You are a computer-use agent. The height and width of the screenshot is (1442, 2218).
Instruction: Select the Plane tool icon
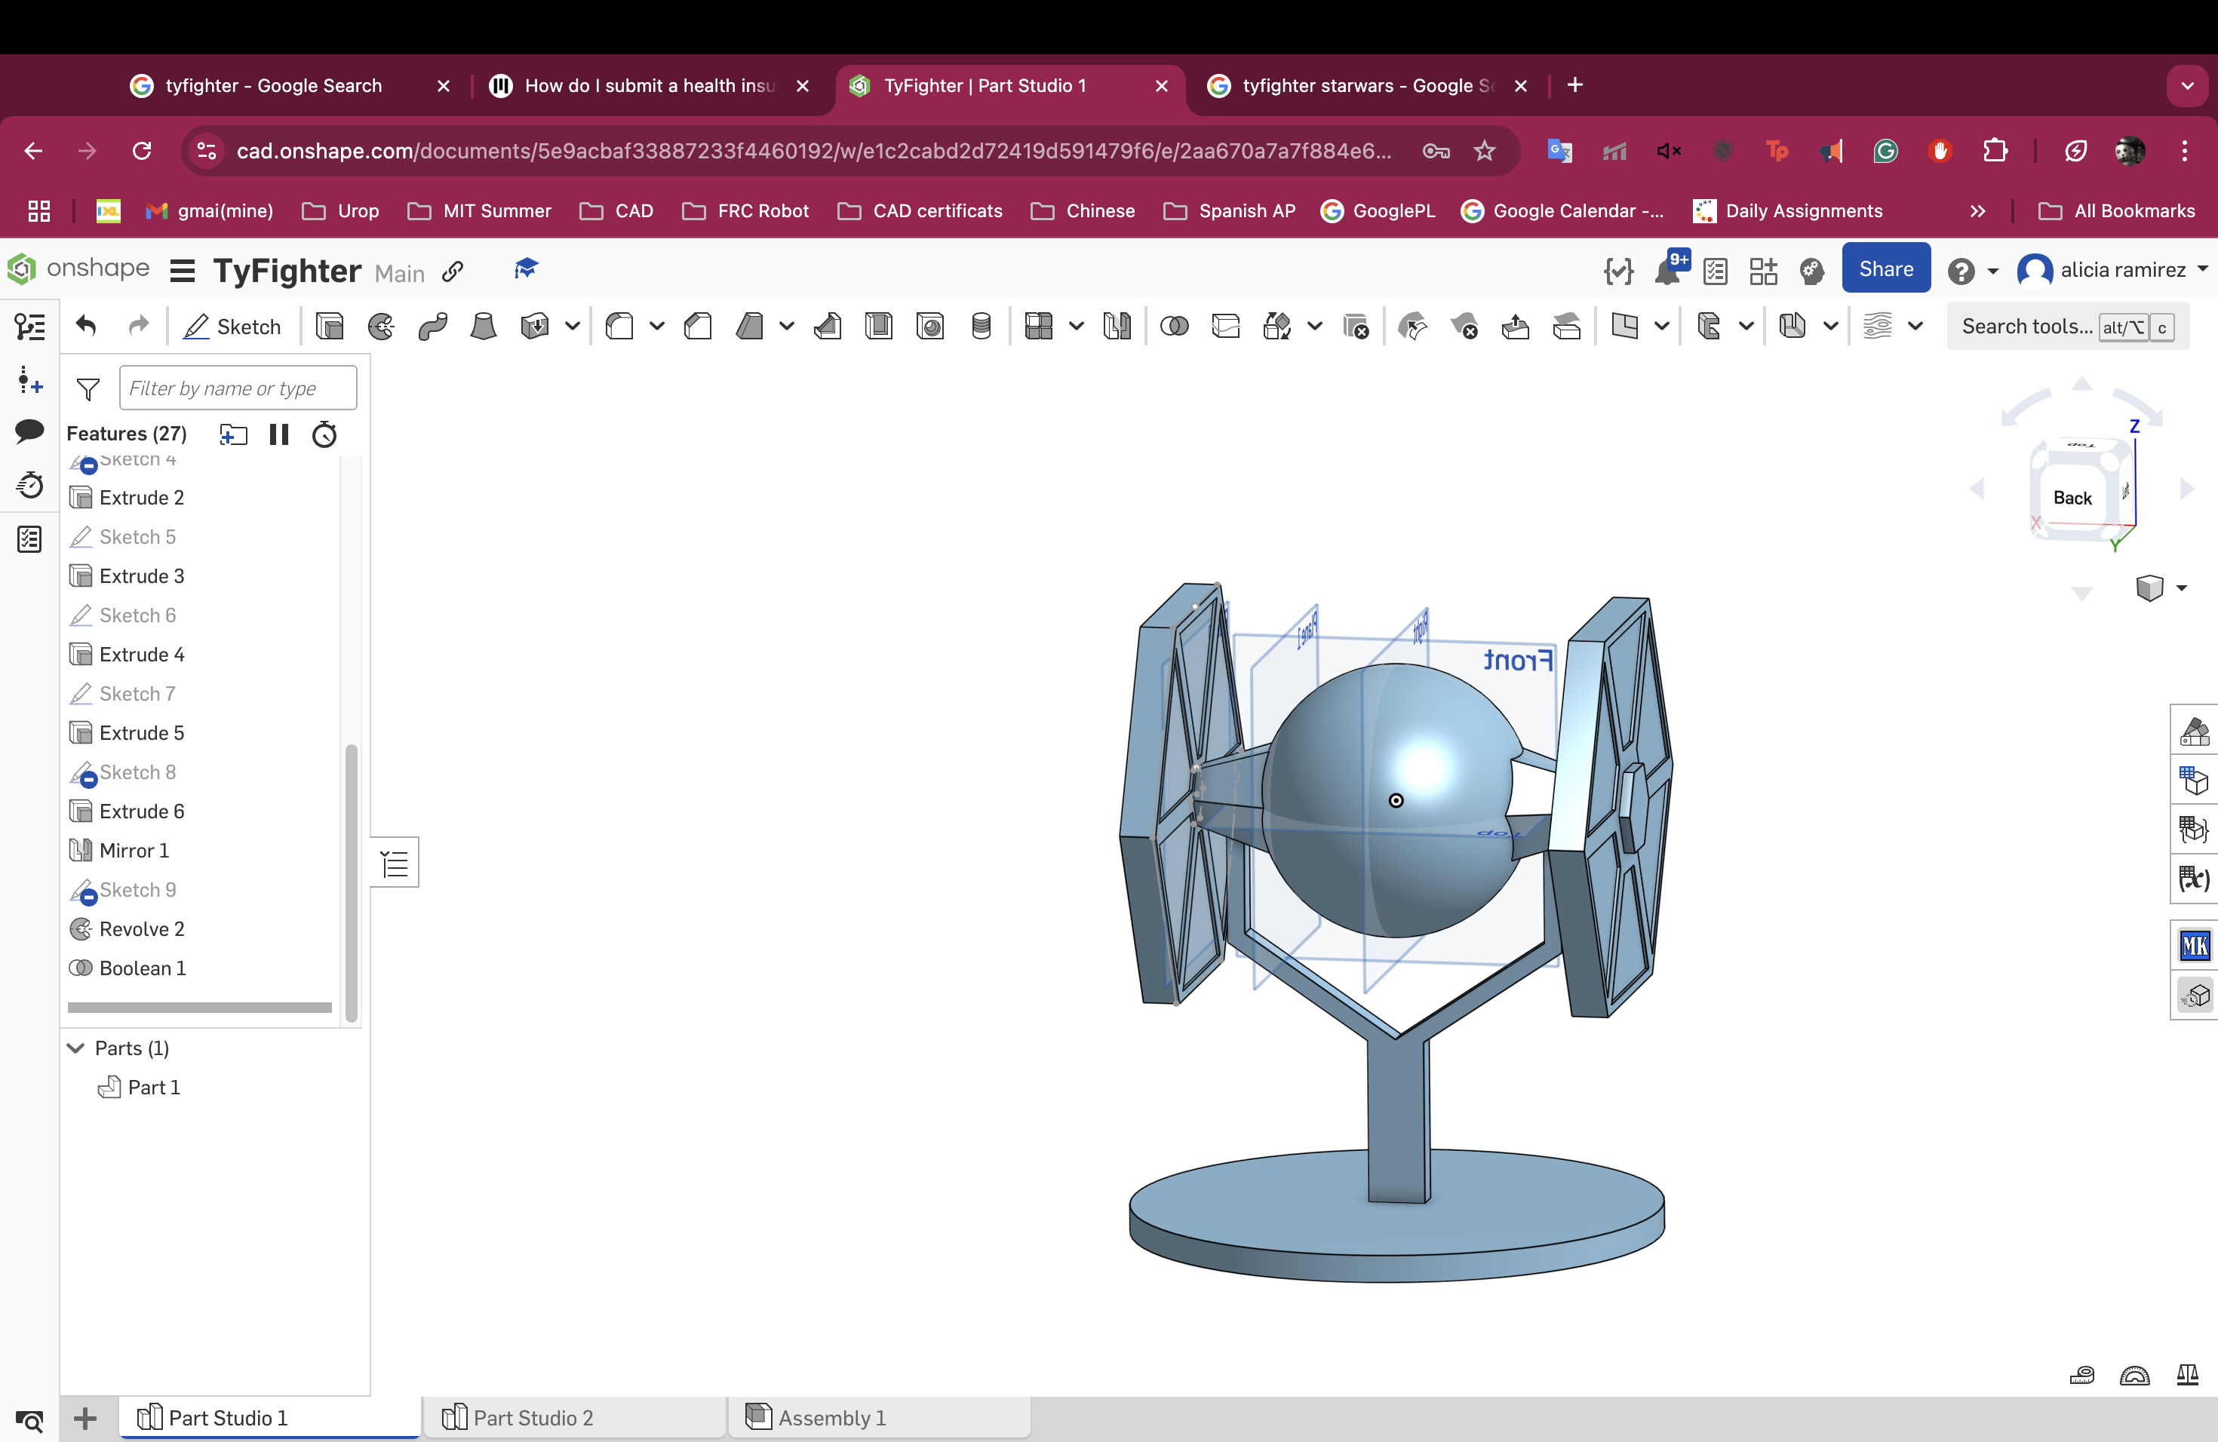tap(1624, 326)
